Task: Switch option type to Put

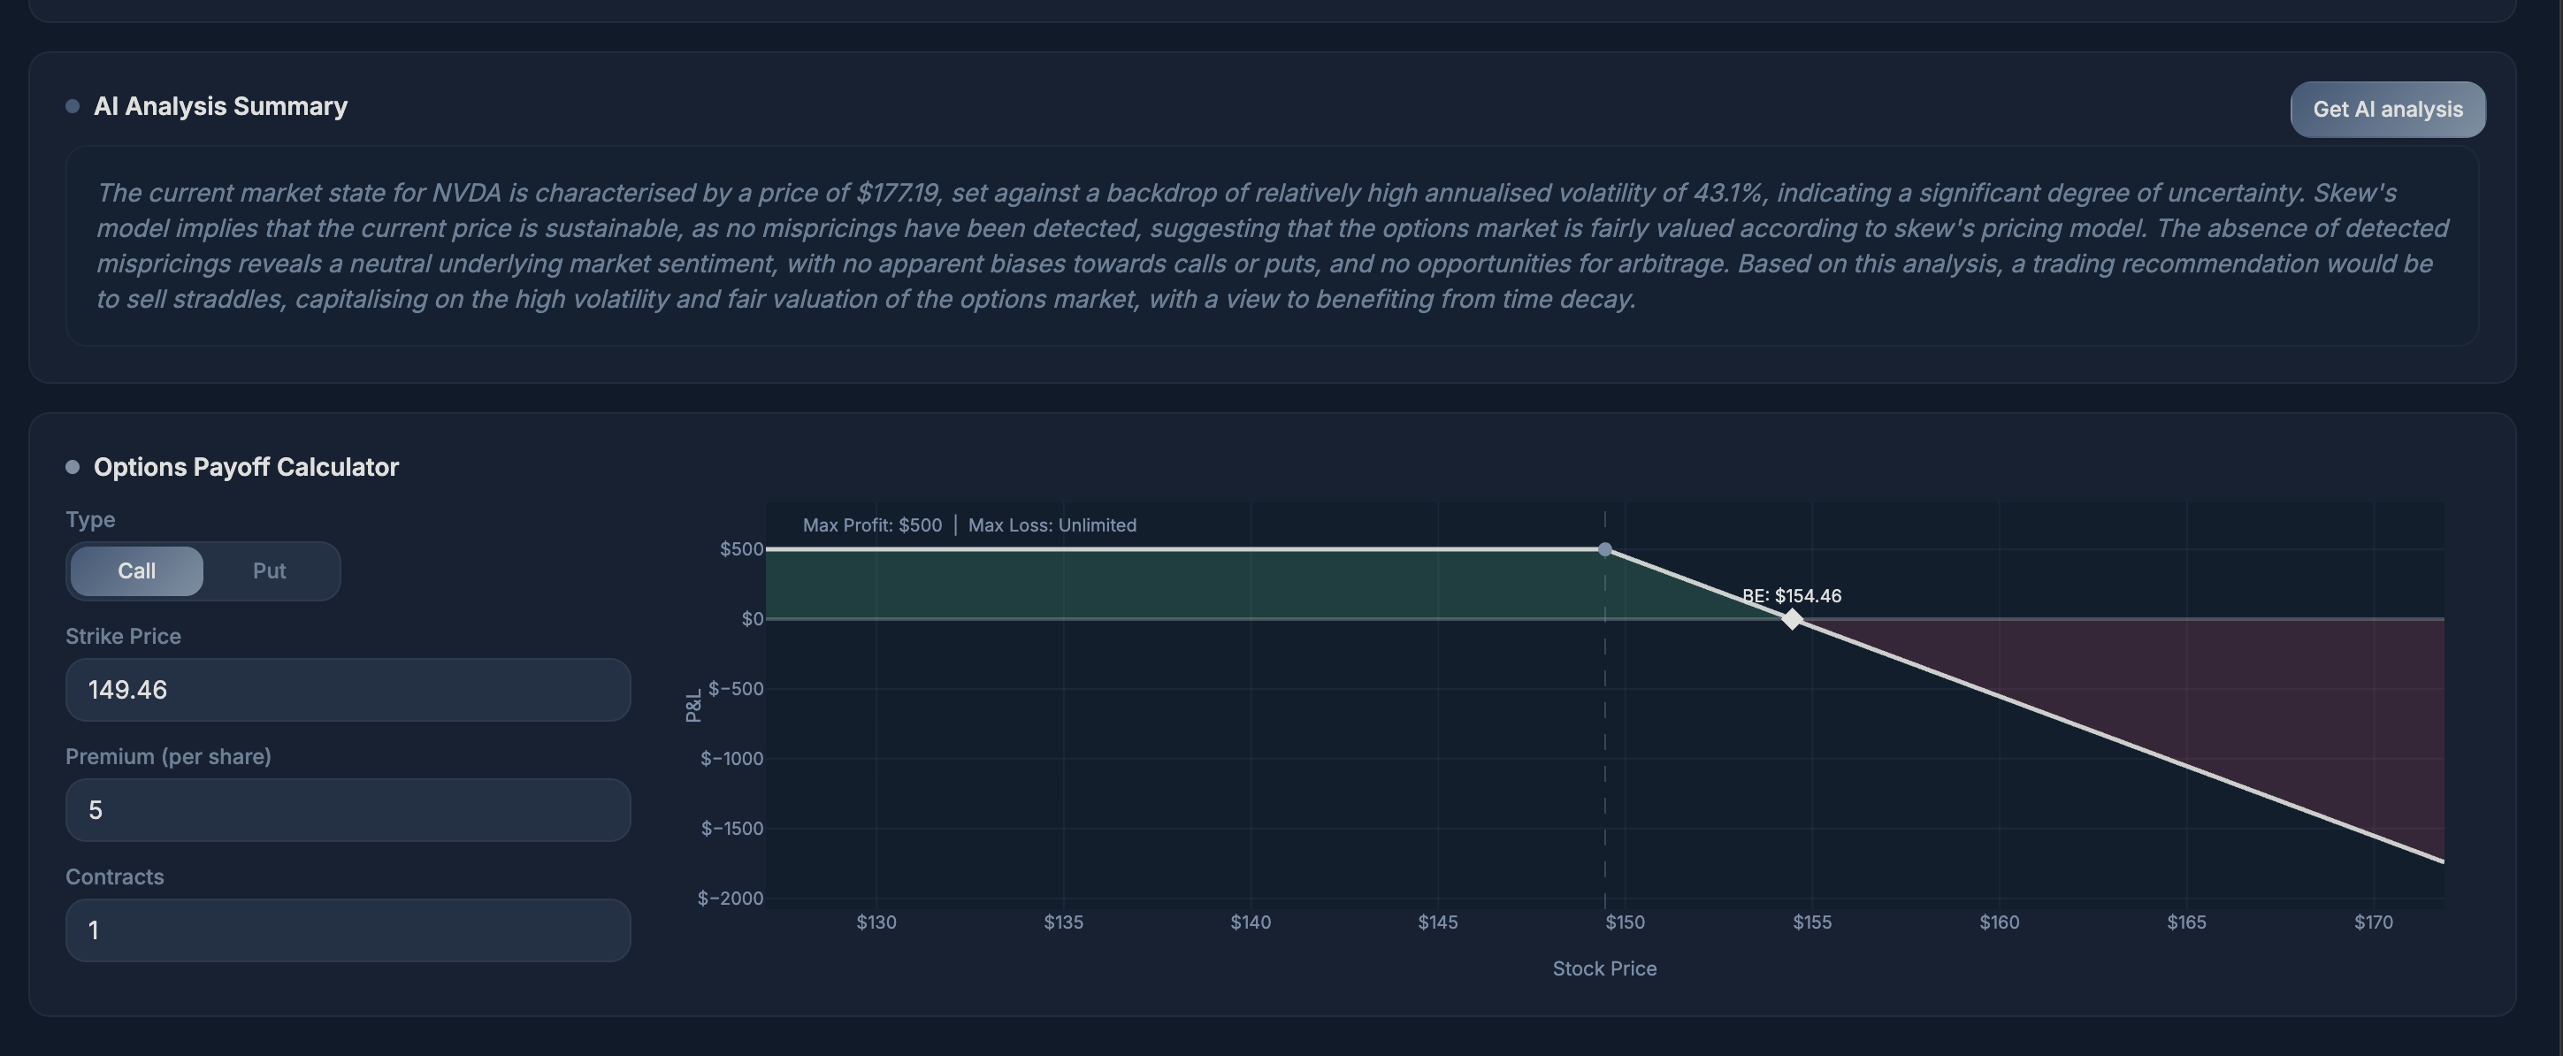Action: pyautogui.click(x=269, y=571)
